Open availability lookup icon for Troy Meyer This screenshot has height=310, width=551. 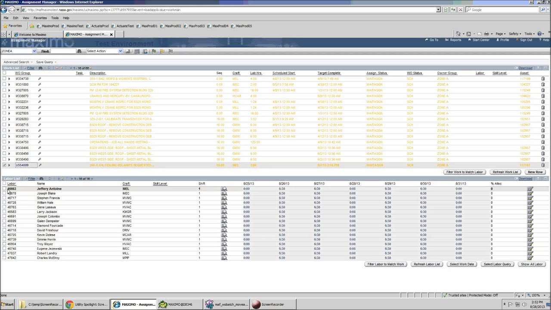(224, 244)
